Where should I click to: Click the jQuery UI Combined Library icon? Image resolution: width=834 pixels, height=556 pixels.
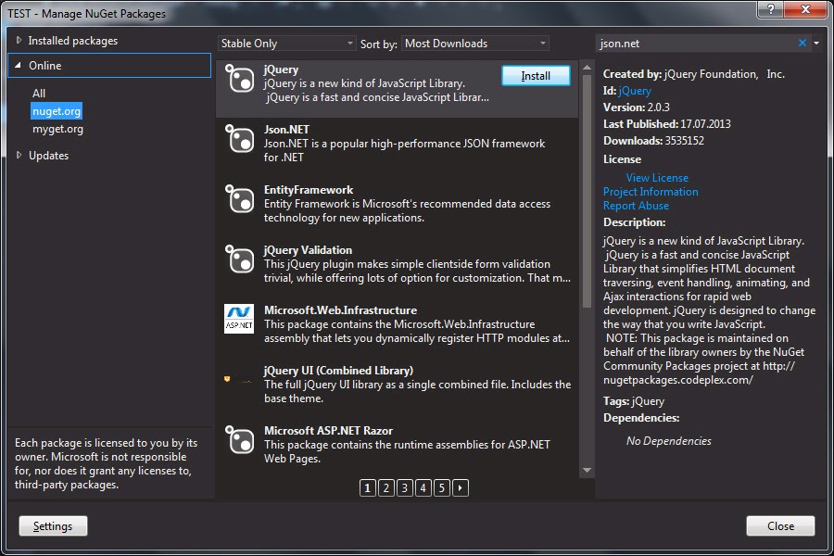click(x=238, y=379)
